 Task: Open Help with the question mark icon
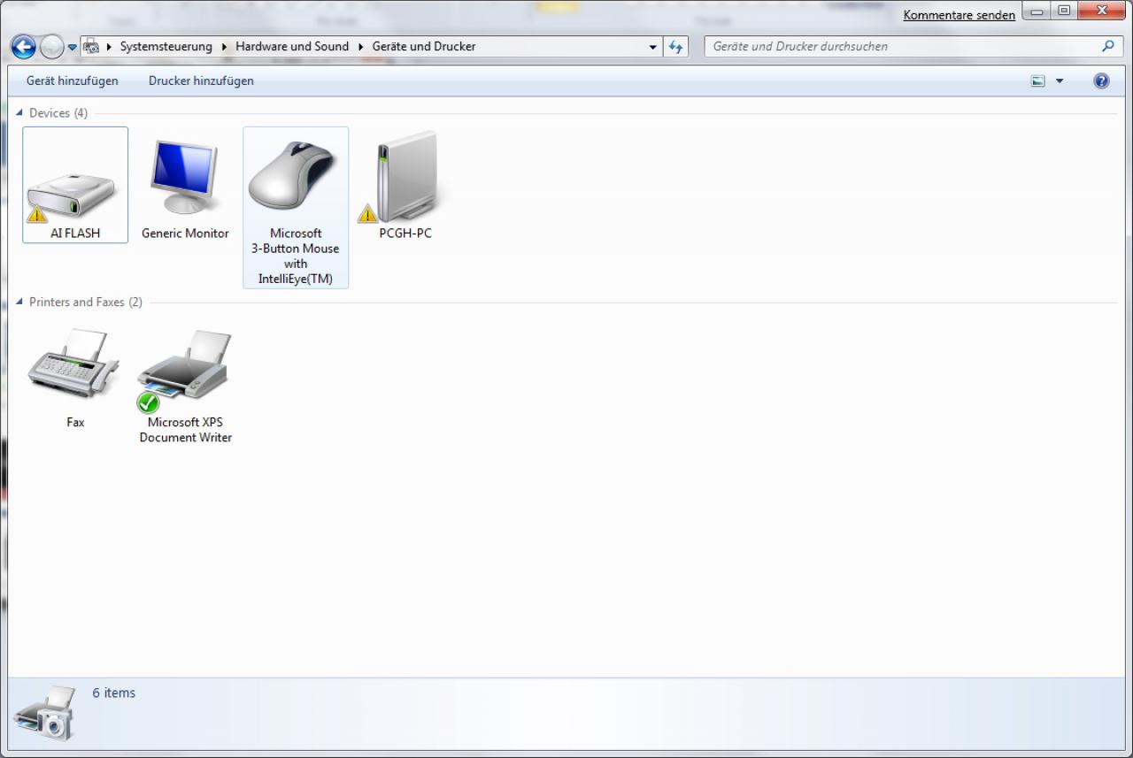tap(1101, 80)
